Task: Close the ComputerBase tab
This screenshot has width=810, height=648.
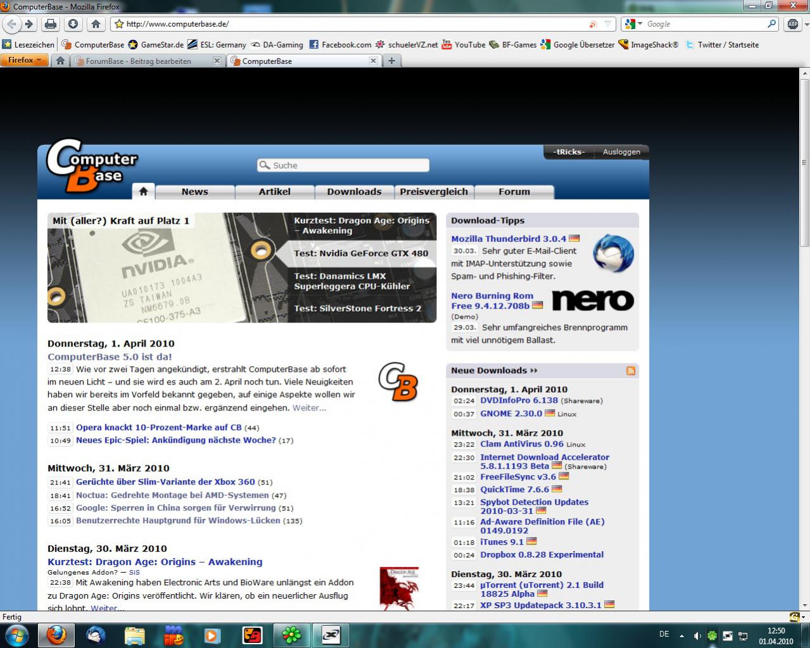Action: coord(373,61)
